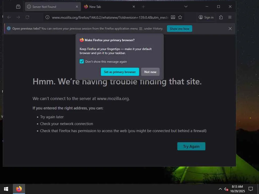
Task: Go back one page arrow
Action: pyautogui.click(x=9, y=17)
